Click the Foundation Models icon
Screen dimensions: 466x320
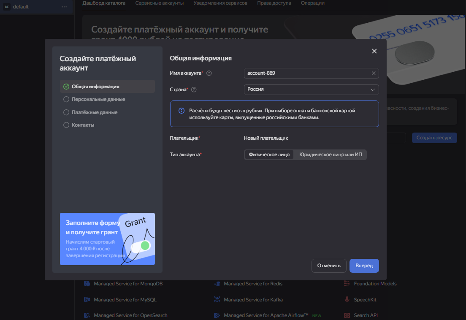(347, 284)
